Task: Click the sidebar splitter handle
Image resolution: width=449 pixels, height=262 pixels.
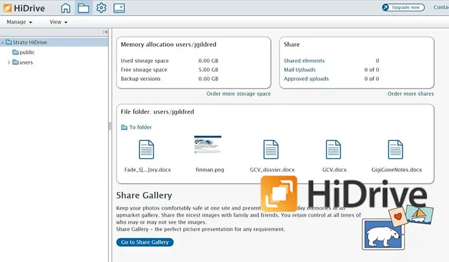Action: [x=110, y=126]
